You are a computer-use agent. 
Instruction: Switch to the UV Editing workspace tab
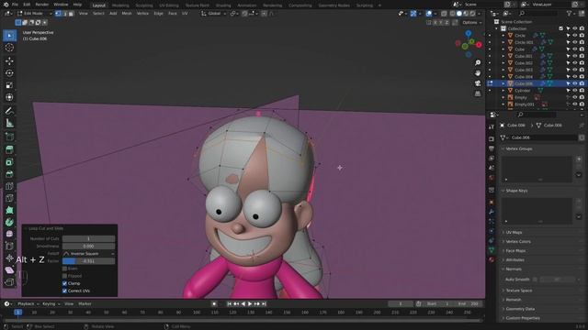coord(169,5)
